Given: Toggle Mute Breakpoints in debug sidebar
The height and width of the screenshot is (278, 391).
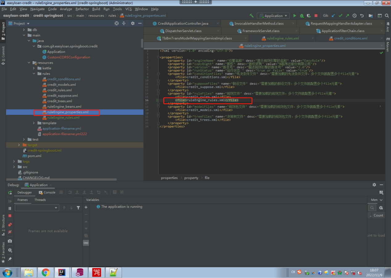Looking at the screenshot, I should click(10, 232).
